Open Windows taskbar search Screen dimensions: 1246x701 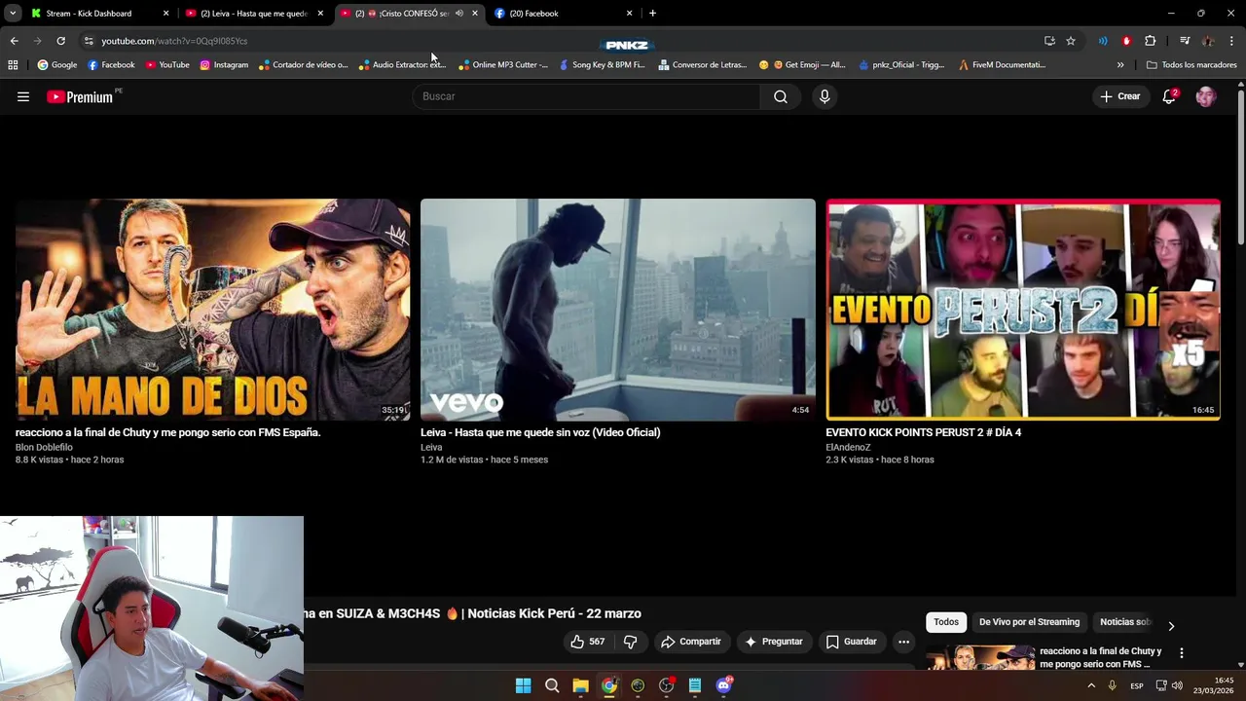[552, 685]
